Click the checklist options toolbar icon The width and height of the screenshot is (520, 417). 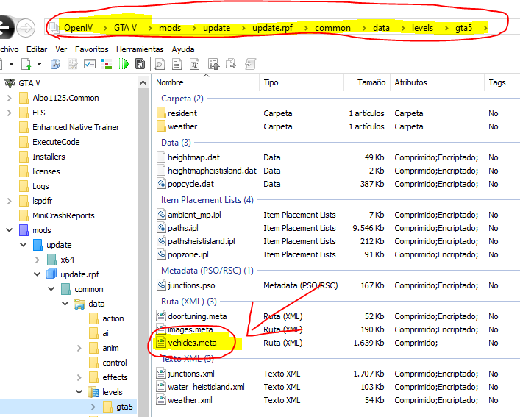pyautogui.click(x=90, y=64)
